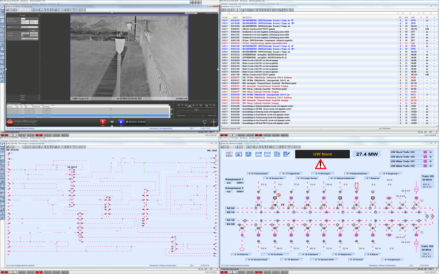Click the add view plus icon
The image size is (439, 274).
pyautogui.click(x=214, y=122)
